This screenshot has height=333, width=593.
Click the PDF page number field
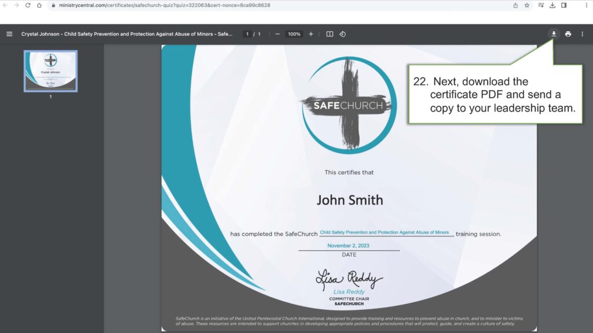(247, 34)
